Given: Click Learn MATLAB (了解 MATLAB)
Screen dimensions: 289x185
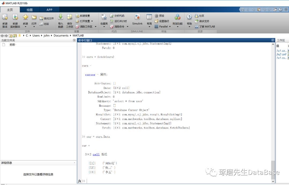Looking at the screenshot, I should coord(205,27).
